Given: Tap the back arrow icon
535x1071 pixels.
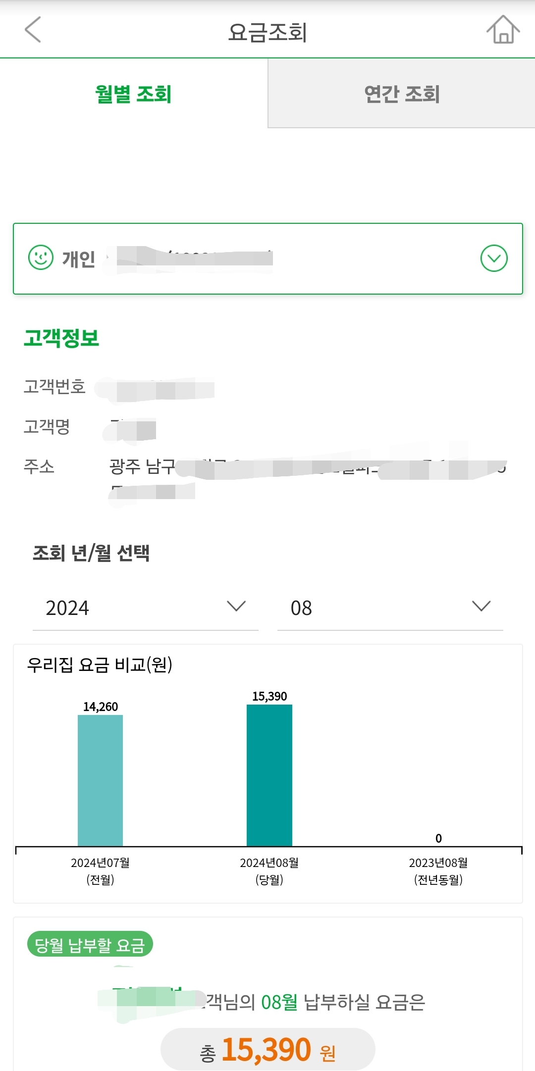Looking at the screenshot, I should pos(33,30).
